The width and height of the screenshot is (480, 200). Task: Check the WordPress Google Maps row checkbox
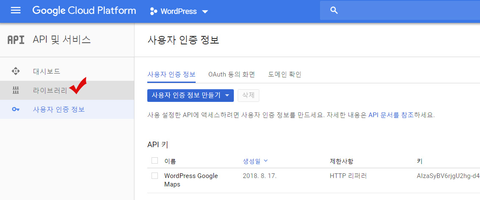(155, 175)
